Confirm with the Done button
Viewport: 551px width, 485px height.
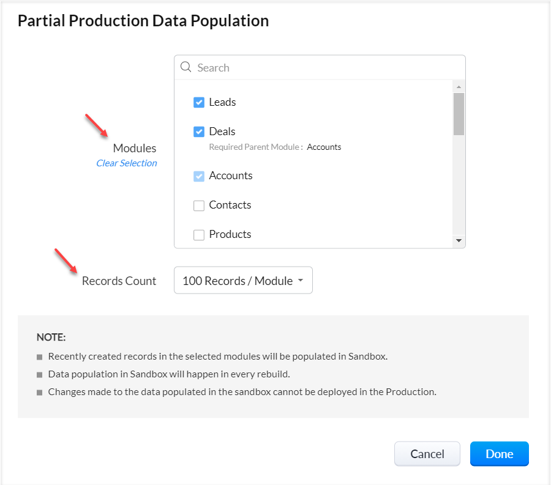coord(499,454)
